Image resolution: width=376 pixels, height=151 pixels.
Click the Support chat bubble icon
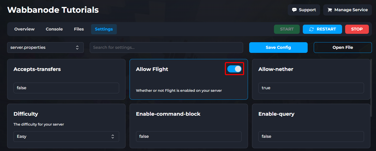(x=295, y=10)
